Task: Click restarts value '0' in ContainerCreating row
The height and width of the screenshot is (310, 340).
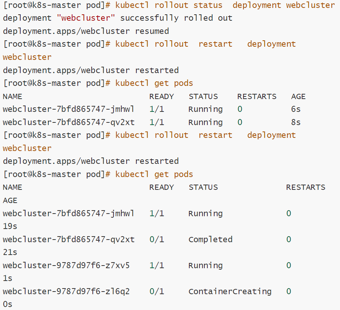Action: point(289,292)
